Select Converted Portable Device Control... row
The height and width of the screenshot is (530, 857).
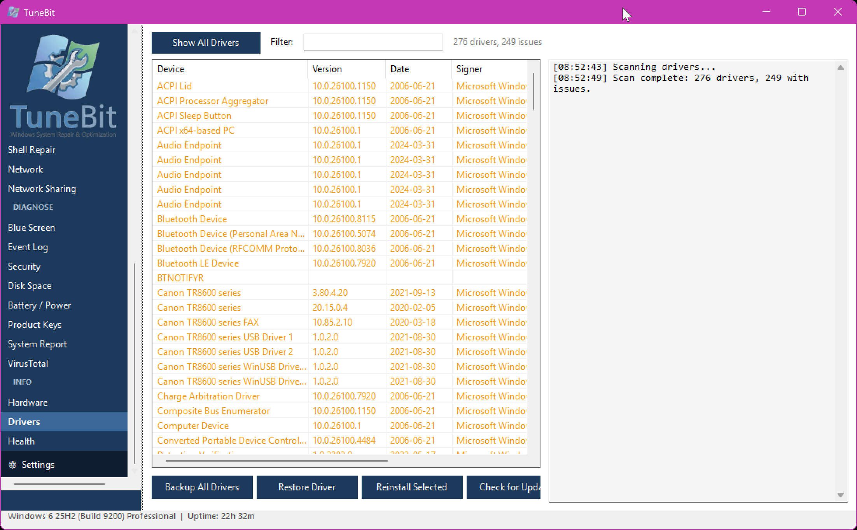click(x=340, y=440)
